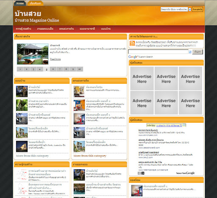The image size is (217, 198).
Task: Click treehouse thumbnail in งานออกแบบ section
Action: click(x=79, y=175)
